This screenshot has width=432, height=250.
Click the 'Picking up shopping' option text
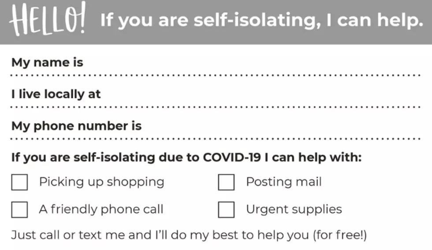click(x=102, y=182)
